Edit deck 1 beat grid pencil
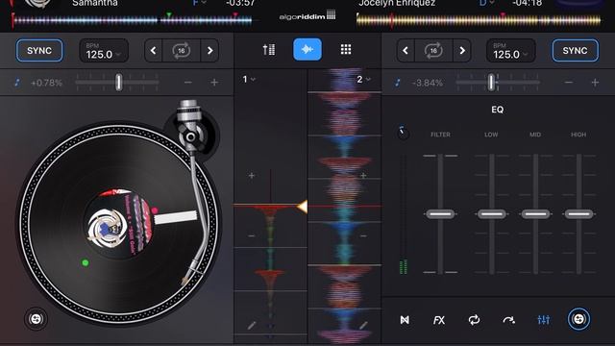Image resolution: width=615 pixels, height=346 pixels. point(252,325)
